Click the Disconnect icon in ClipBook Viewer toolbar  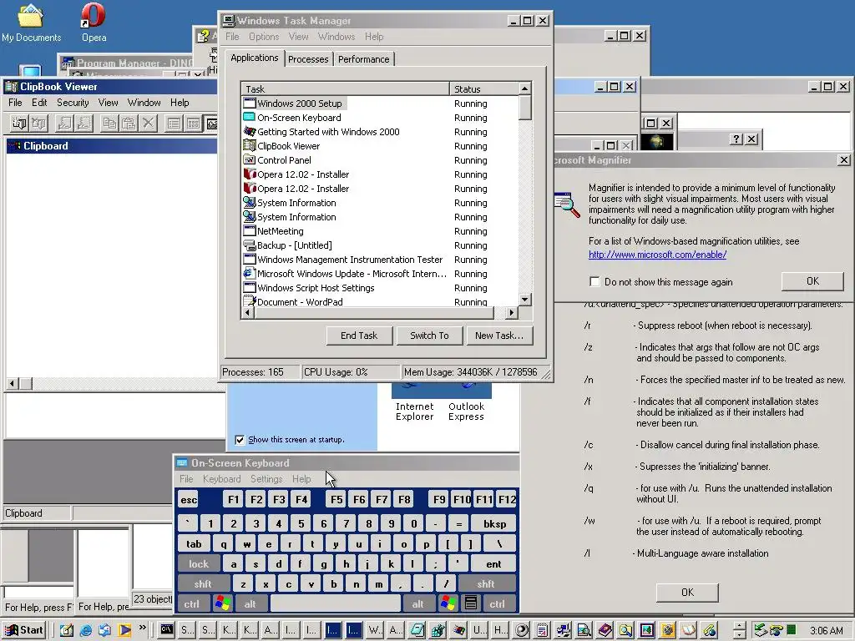pyautogui.click(x=38, y=124)
